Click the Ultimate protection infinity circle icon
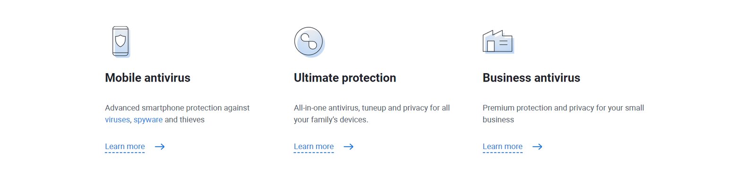This screenshot has height=175, width=756. point(309,42)
